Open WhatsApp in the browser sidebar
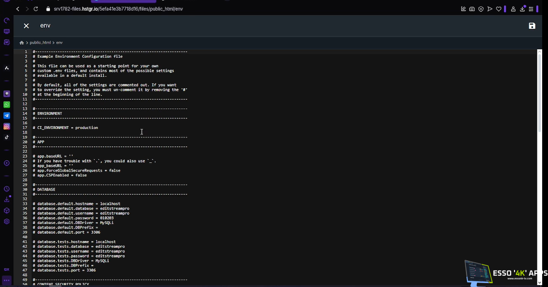This screenshot has width=548, height=287. pyautogui.click(x=7, y=105)
